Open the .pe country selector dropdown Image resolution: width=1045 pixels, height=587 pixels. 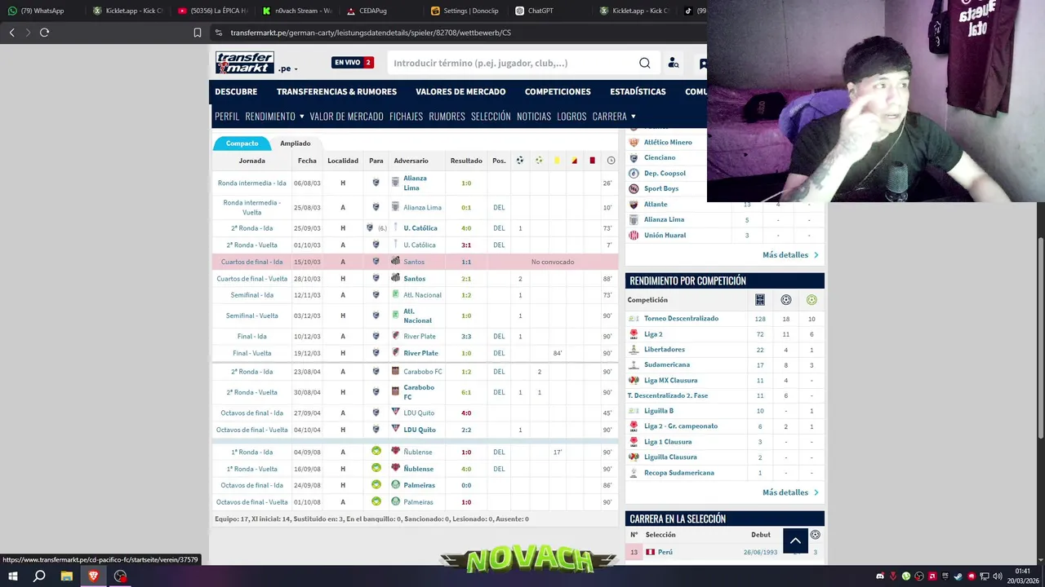pyautogui.click(x=287, y=69)
